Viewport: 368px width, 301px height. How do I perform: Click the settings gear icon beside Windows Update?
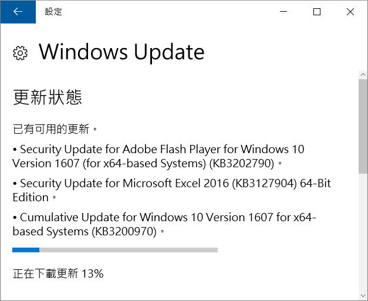(20, 53)
